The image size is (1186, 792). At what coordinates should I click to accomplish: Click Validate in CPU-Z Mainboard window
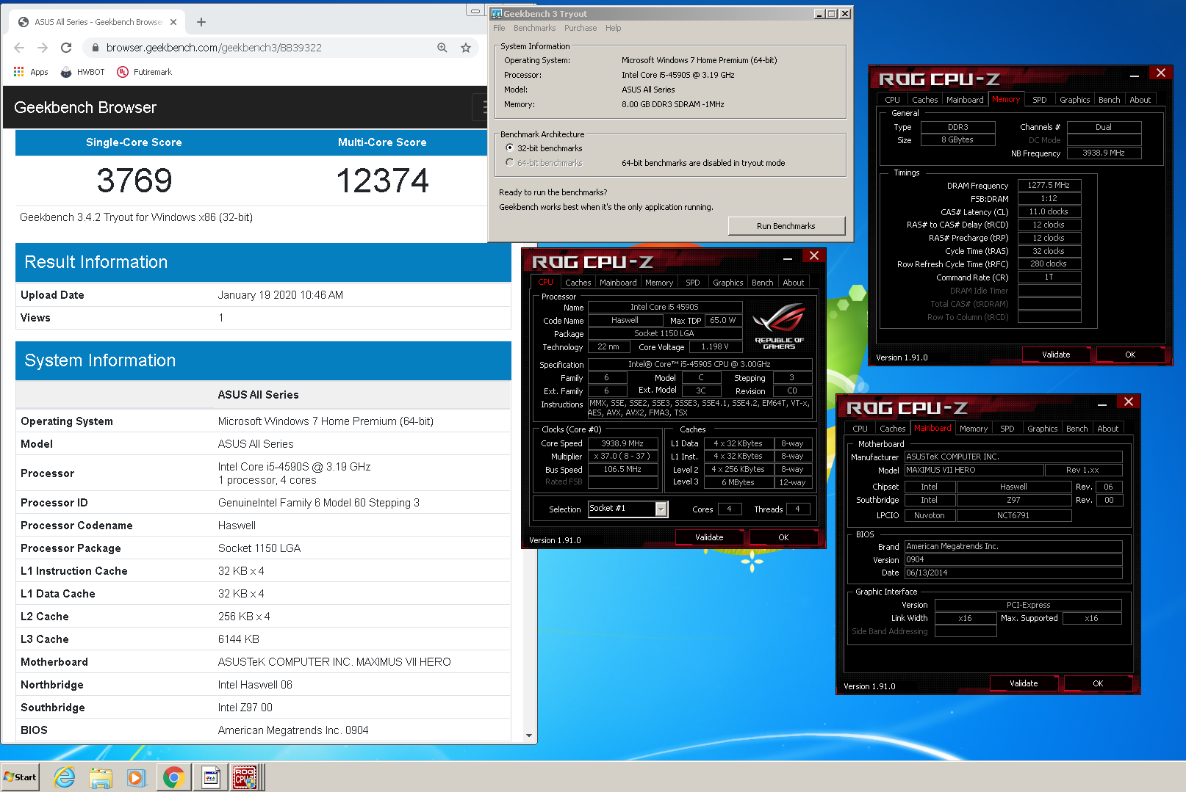pyautogui.click(x=1024, y=683)
